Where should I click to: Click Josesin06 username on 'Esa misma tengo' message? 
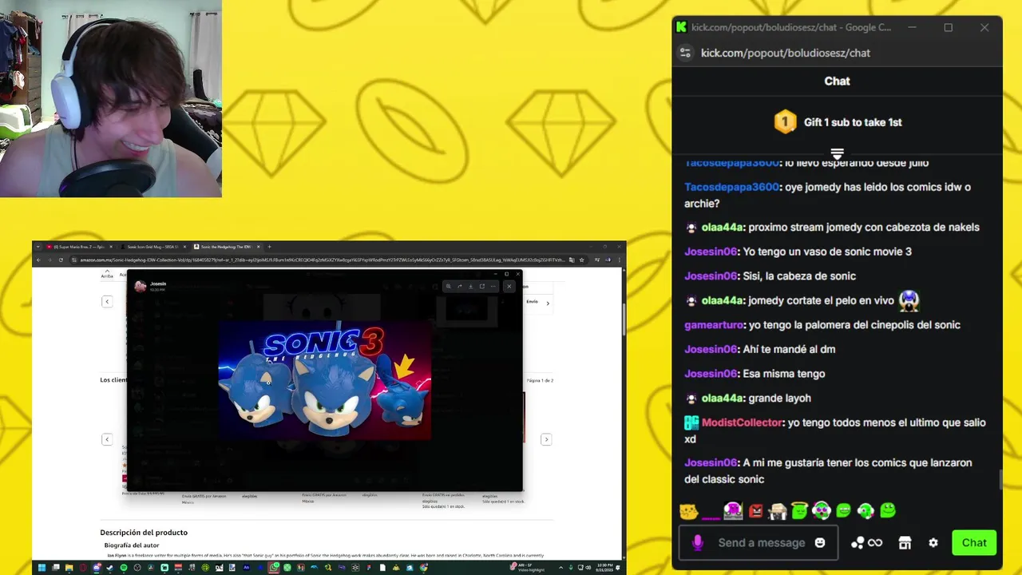click(x=711, y=374)
